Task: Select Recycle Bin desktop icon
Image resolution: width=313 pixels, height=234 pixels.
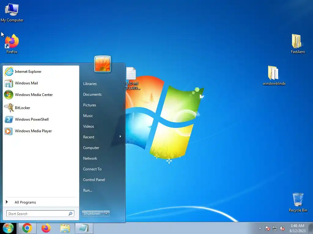Action: 298,202
